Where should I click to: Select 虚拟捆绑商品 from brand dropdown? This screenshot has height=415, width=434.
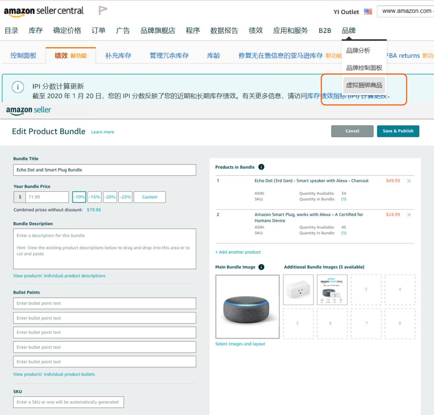tap(364, 85)
